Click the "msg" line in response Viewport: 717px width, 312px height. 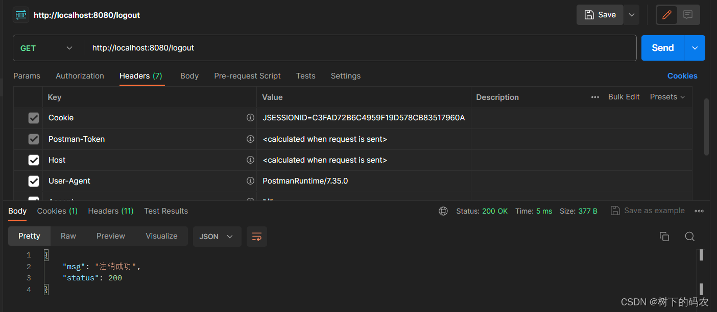102,267
